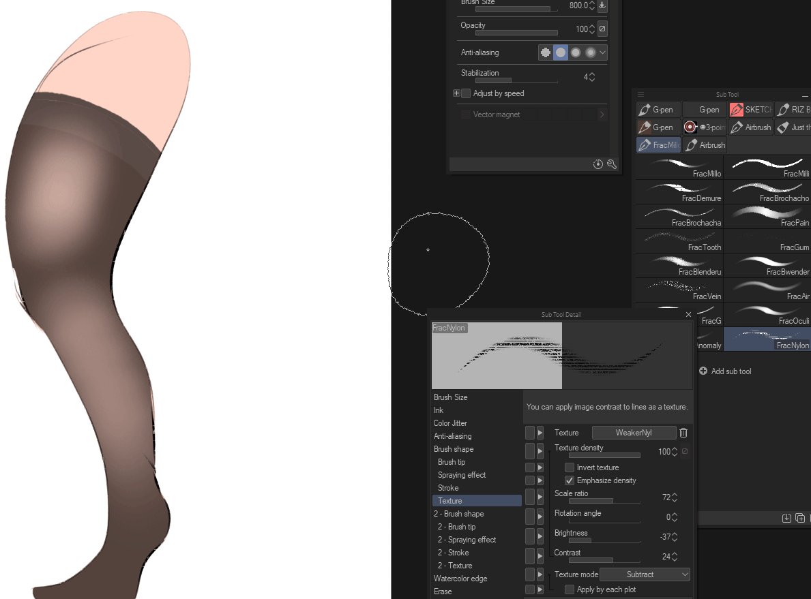Image resolution: width=811 pixels, height=599 pixels.
Task: Click the Stabilization value stepper
Action: 592,77
